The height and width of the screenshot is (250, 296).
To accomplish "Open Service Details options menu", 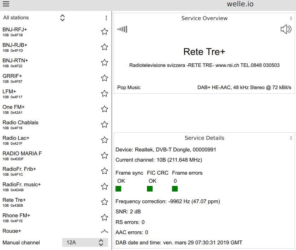I will [291, 138].
